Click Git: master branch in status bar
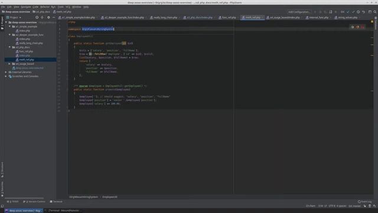This screenshot has width=378, height=213. (x=354, y=206)
